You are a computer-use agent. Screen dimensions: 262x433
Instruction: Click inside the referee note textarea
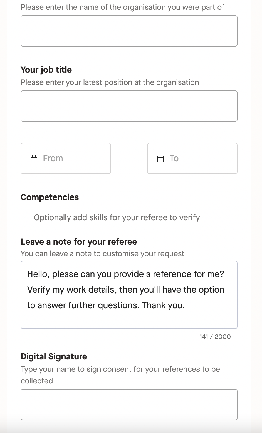click(129, 294)
